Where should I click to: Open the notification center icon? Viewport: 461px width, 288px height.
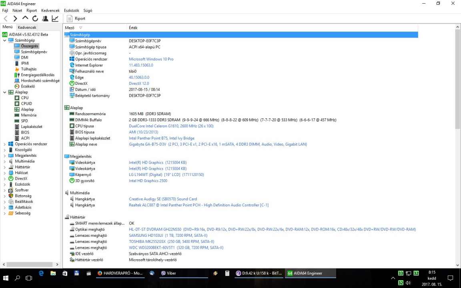click(451, 278)
